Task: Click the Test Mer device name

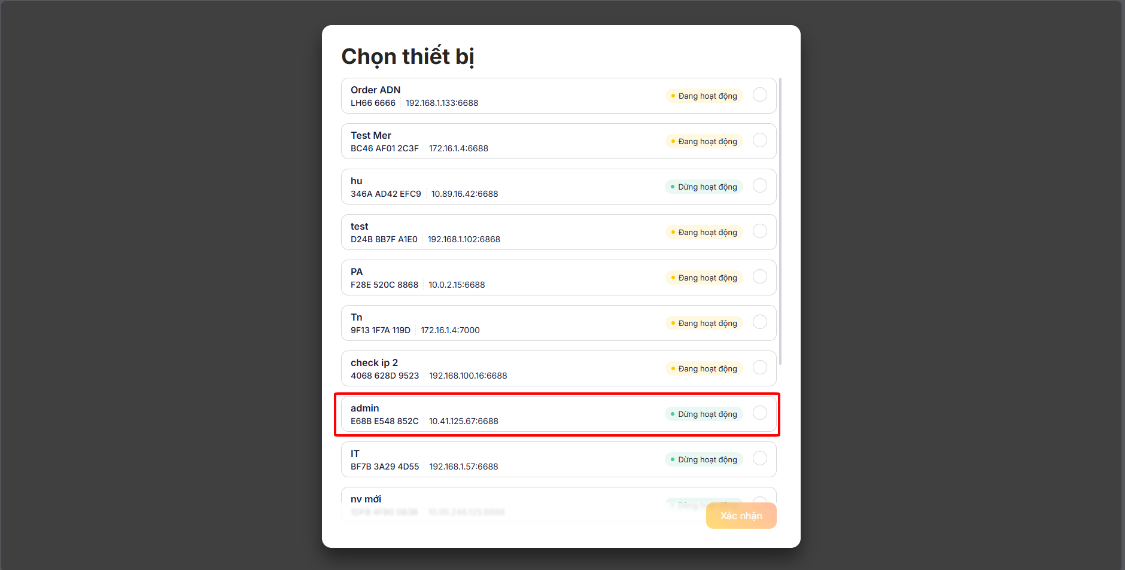Action: [x=371, y=136]
